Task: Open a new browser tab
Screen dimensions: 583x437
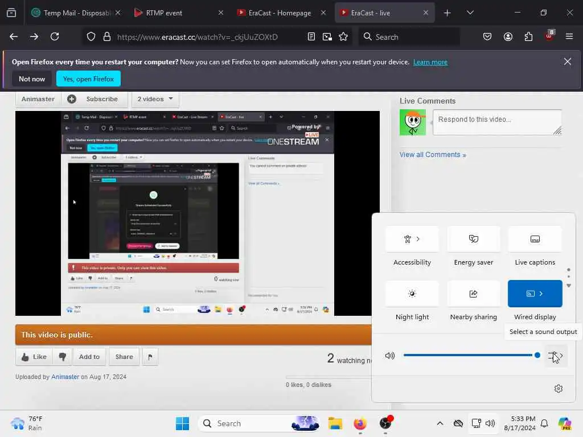Action: pyautogui.click(x=447, y=13)
